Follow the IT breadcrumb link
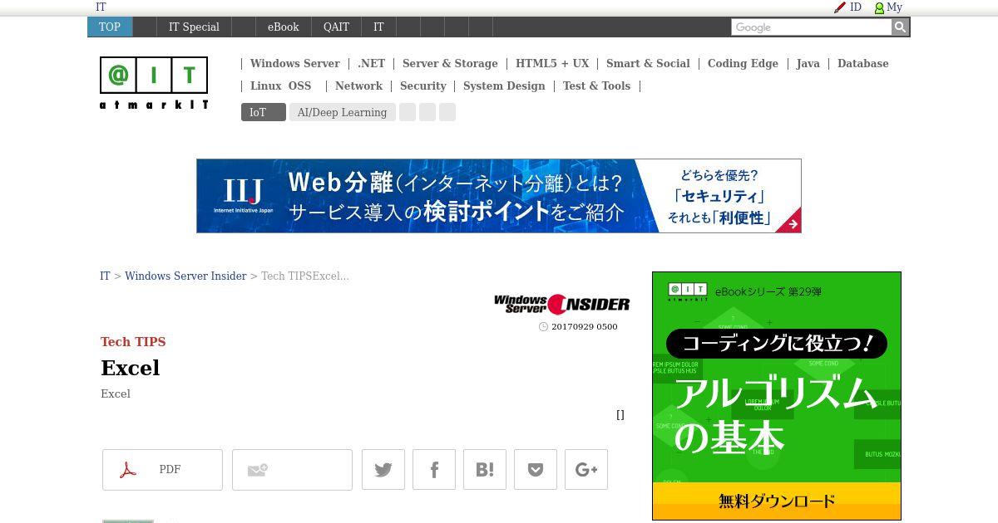This screenshot has width=998, height=523. pyautogui.click(x=105, y=276)
